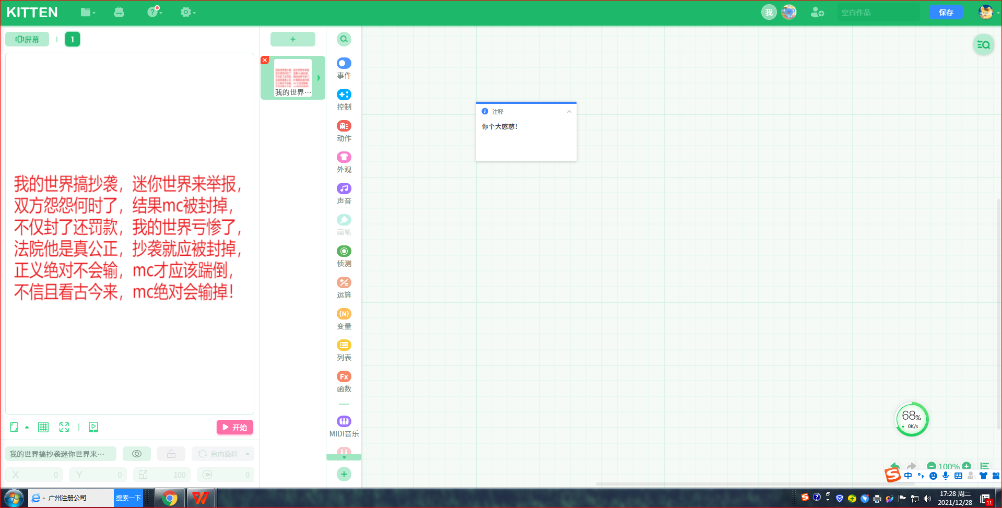Open the workspace search list icon
Viewport: 1002px width, 508px height.
pyautogui.click(x=984, y=45)
